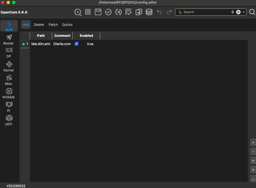Uncheck Enabled checkbox for MaLd0n.aml
The image size is (256, 188).
[x=77, y=44]
